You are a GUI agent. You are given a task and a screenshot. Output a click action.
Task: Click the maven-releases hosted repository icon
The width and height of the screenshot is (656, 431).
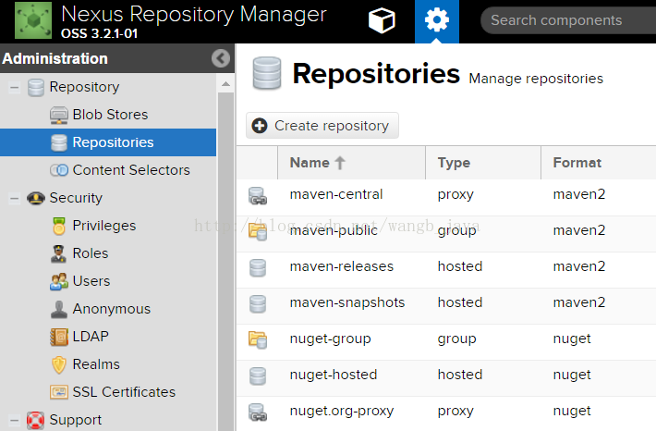[x=258, y=267]
